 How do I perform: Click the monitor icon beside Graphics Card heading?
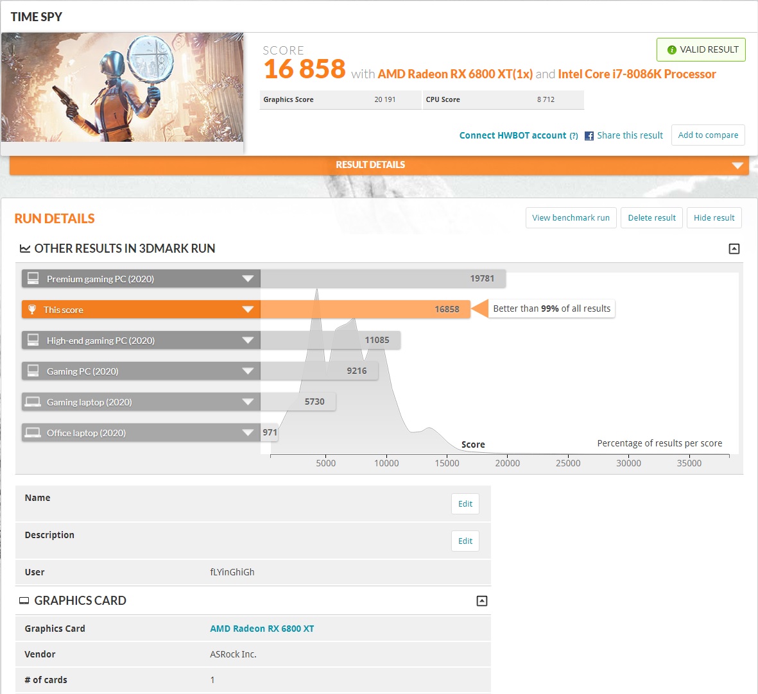pos(24,601)
